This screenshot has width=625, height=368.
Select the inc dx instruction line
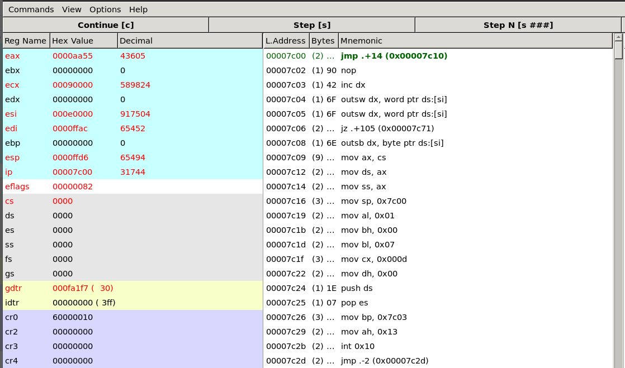(438, 85)
